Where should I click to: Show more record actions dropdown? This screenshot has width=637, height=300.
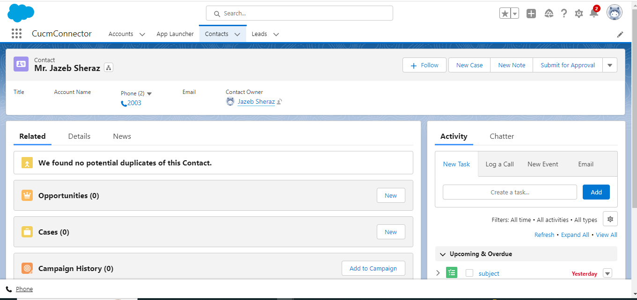tap(610, 65)
